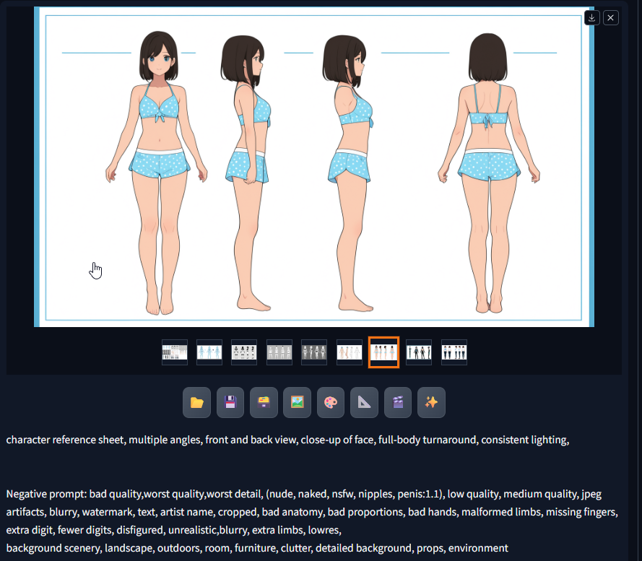Send image to img2img tab icon
Screen dimensions: 642x561
298,403
